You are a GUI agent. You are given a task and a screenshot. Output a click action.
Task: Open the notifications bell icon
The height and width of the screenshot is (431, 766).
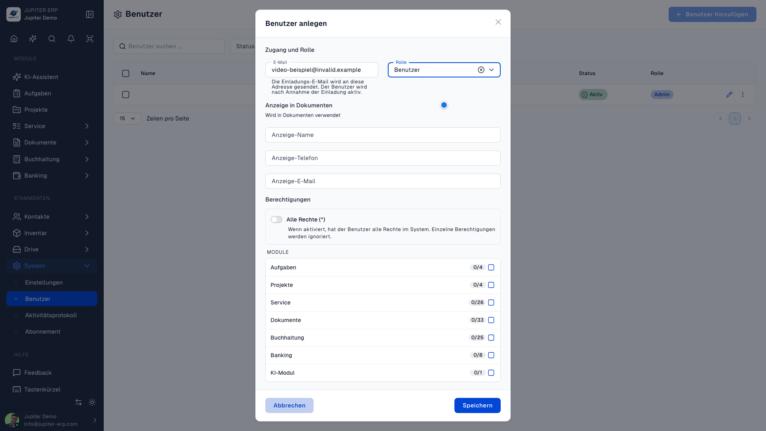(x=71, y=39)
